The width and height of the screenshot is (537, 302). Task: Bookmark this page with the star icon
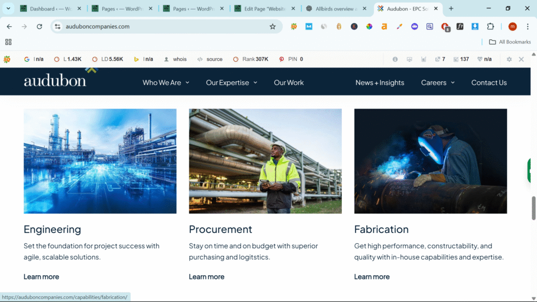click(273, 27)
